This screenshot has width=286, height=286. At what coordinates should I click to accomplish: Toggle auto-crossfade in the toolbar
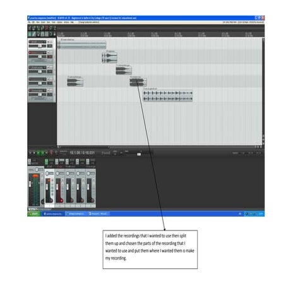click(x=30, y=34)
